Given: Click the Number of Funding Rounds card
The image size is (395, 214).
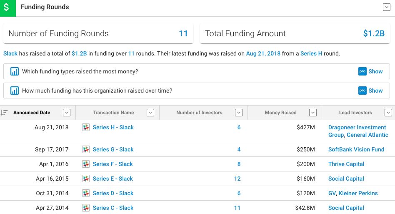Looking at the screenshot, I should [98, 34].
